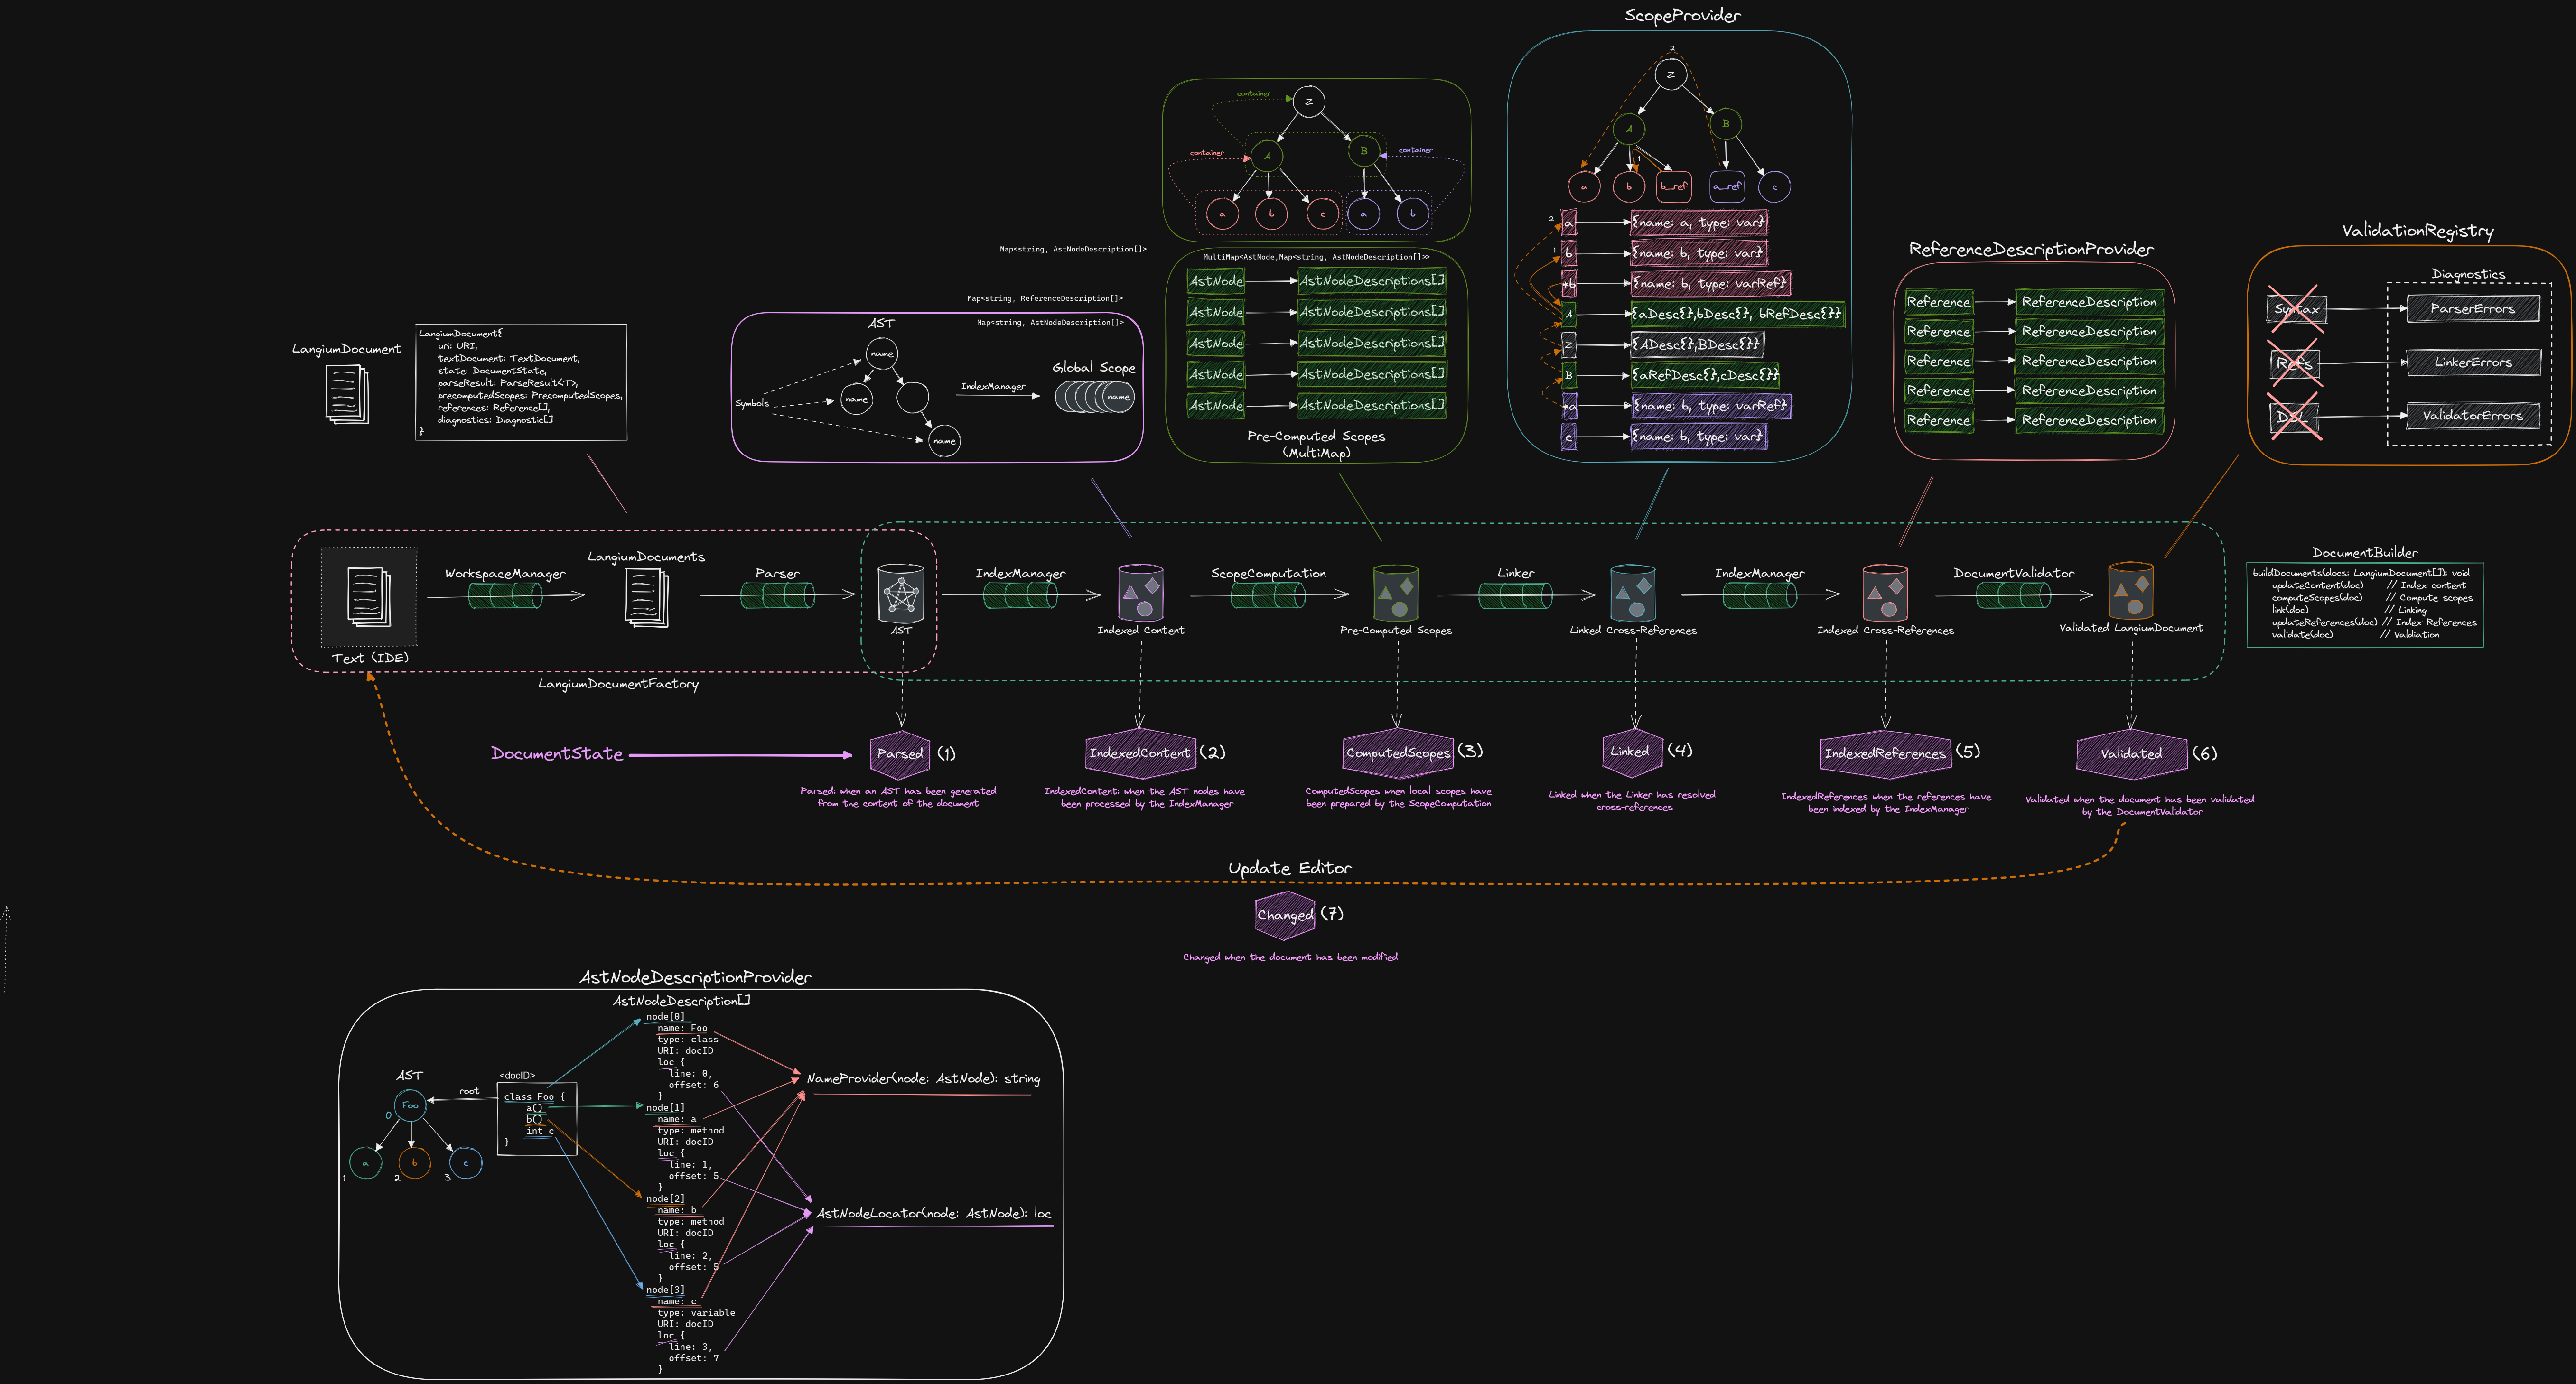
Task: Select the LangiumDocuments stacked pages icon
Action: pyautogui.click(x=646, y=597)
